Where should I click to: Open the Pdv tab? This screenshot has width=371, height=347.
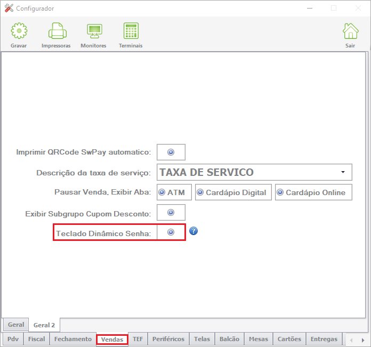click(13, 339)
